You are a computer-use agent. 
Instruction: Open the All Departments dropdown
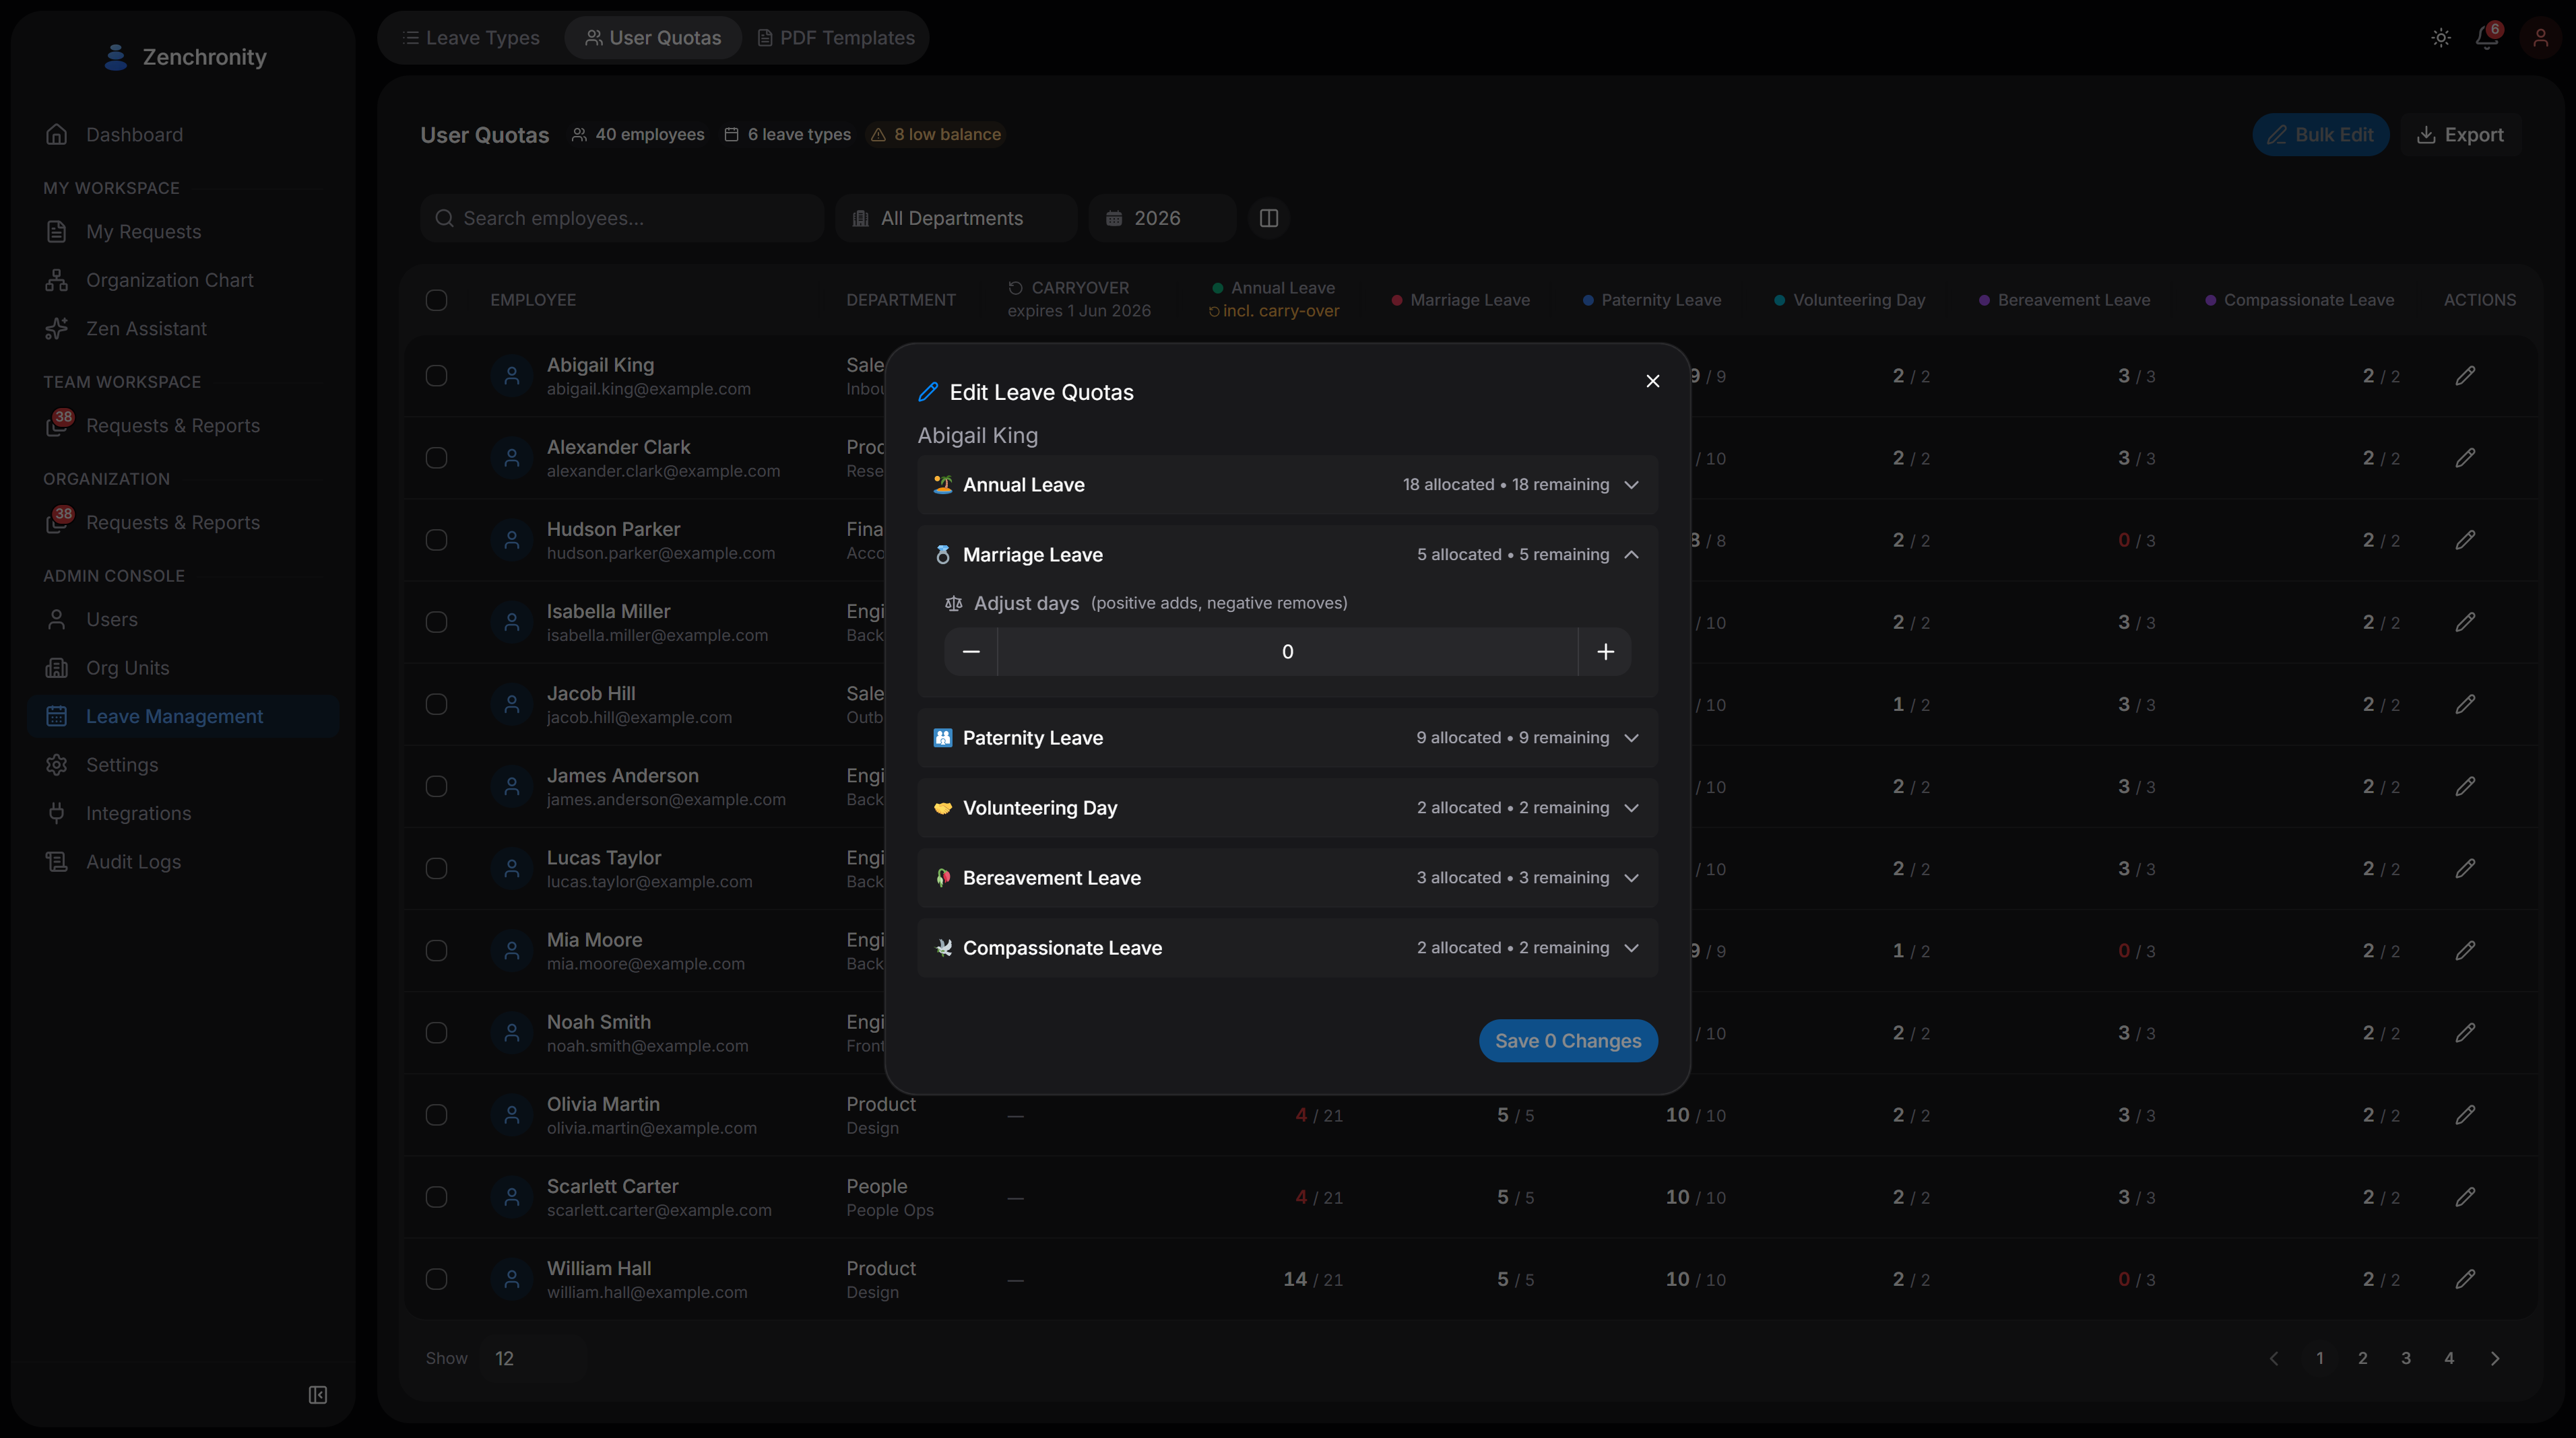tap(956, 218)
